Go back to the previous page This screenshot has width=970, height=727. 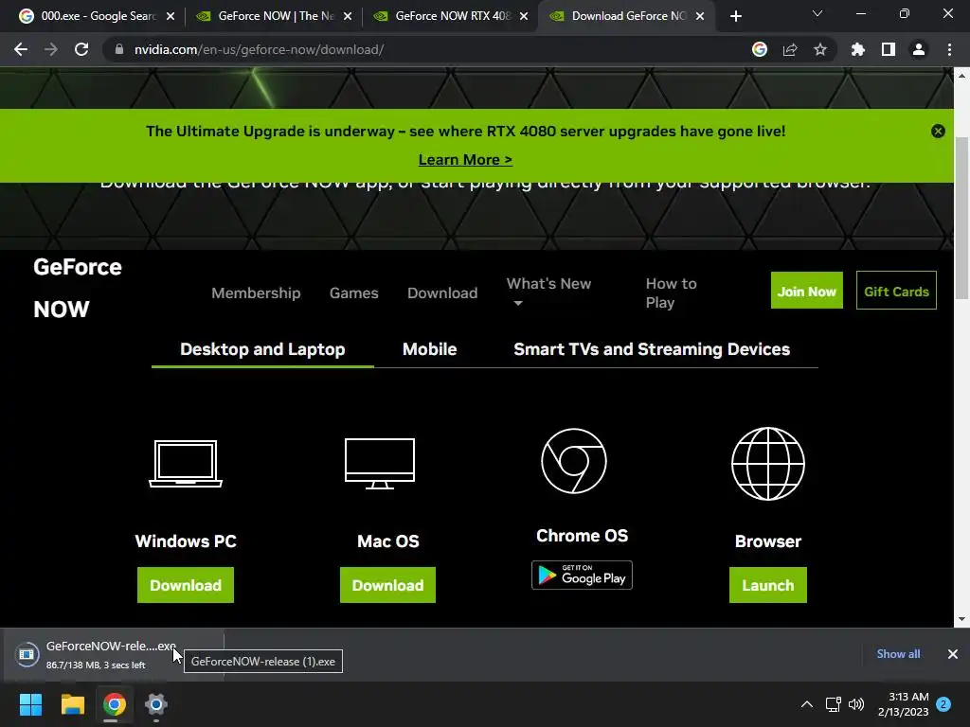click(x=21, y=49)
